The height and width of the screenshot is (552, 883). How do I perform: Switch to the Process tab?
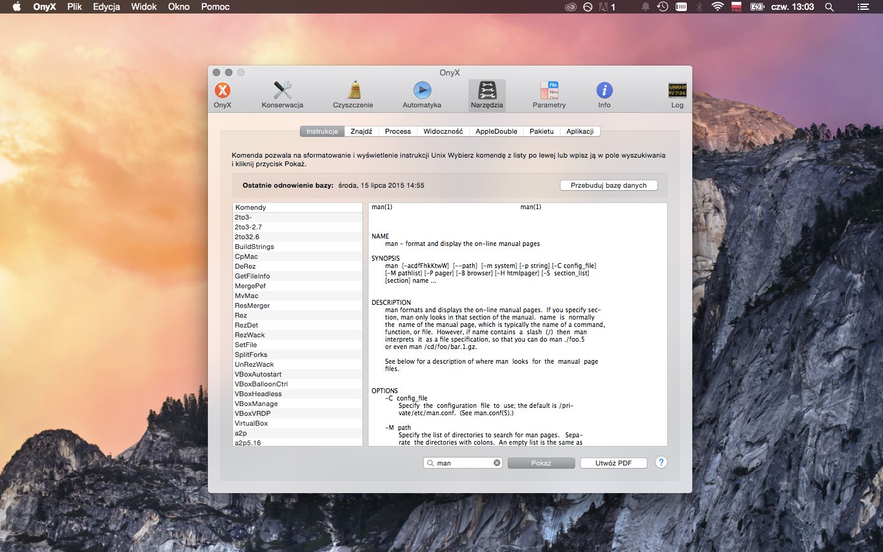point(398,131)
